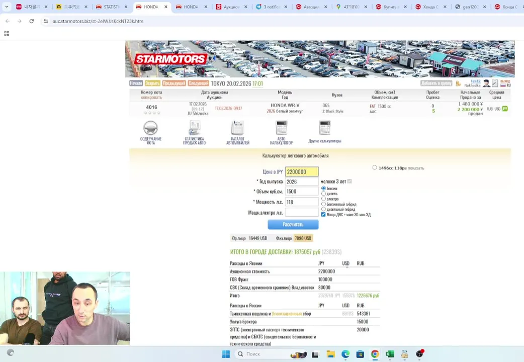Select бензиновый гибрид radio button
This screenshot has height=362, width=524.
point(323,204)
